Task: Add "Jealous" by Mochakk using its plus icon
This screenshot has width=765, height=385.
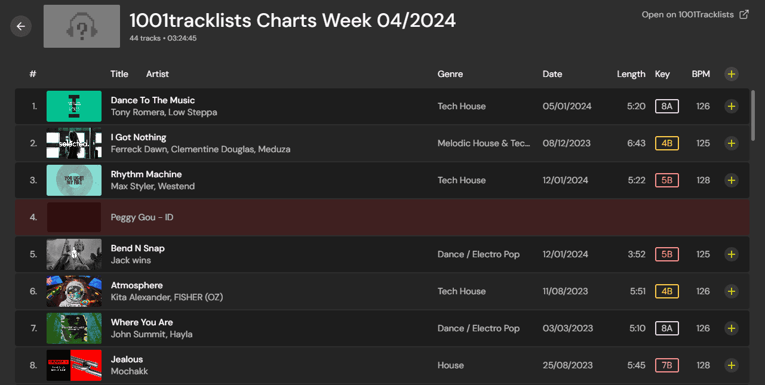Action: click(x=731, y=365)
